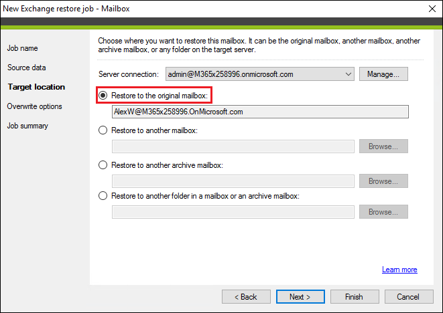Click the another mailbox text field
This screenshot has width=443, height=313.
coord(233,146)
